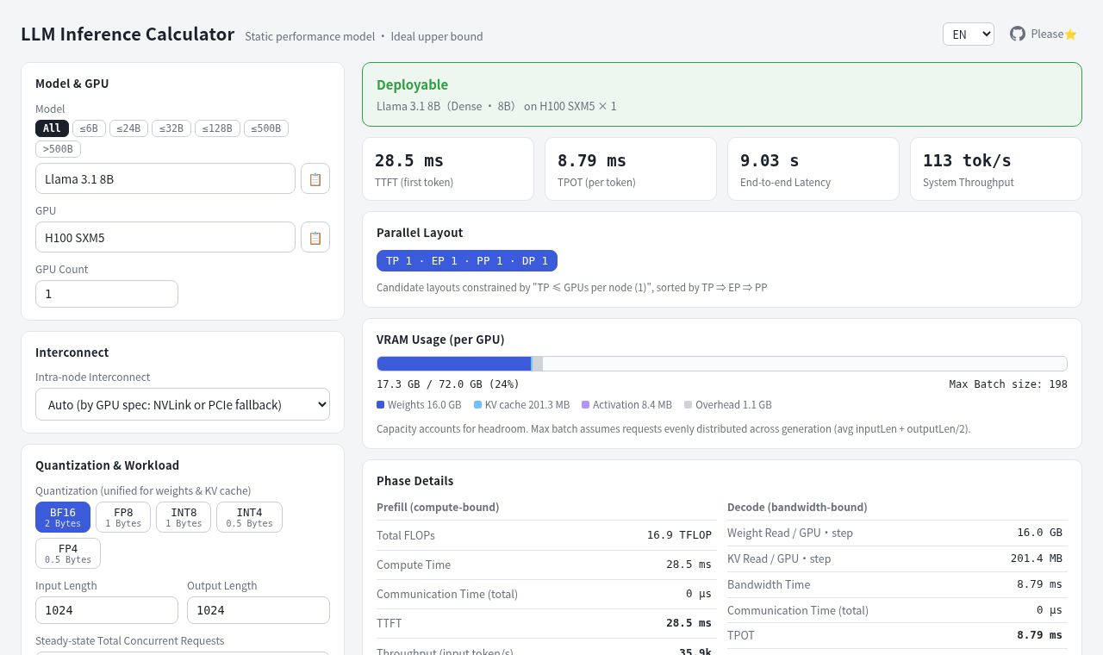Click the End-to-end Latency 9.03 s card
This screenshot has height=655, width=1103.
[x=813, y=169]
